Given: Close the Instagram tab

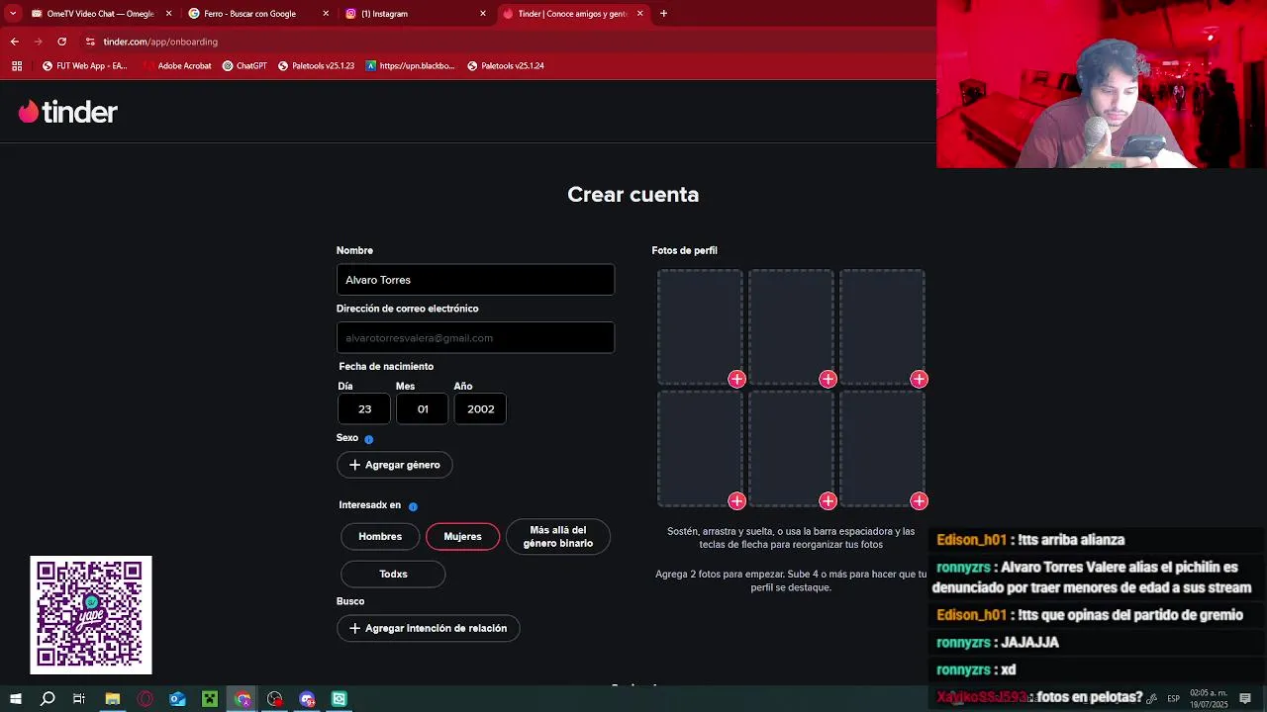Looking at the screenshot, I should pos(483,14).
